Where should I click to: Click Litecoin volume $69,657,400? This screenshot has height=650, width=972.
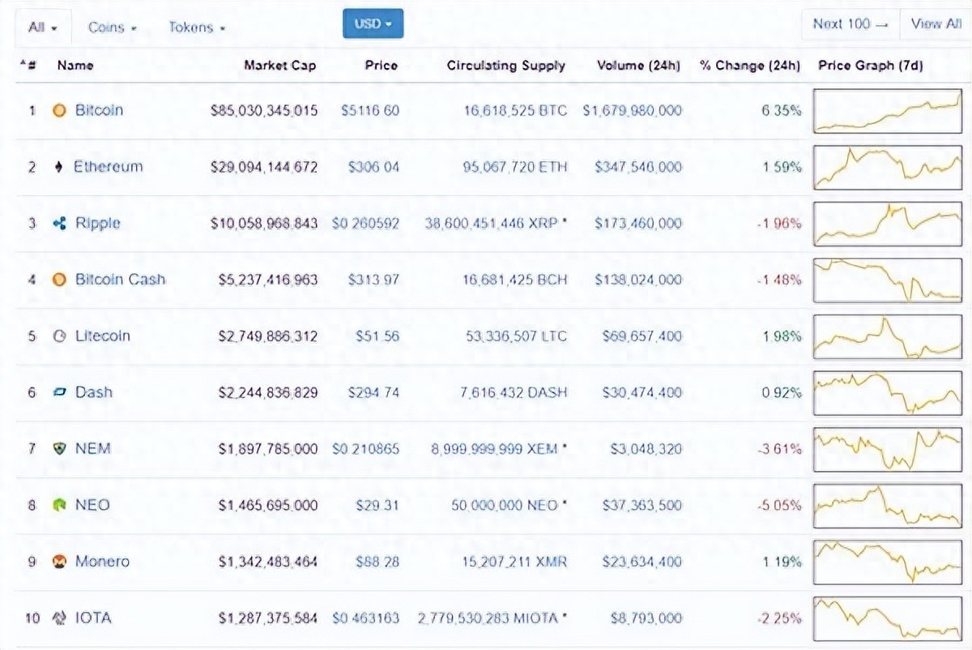point(642,336)
